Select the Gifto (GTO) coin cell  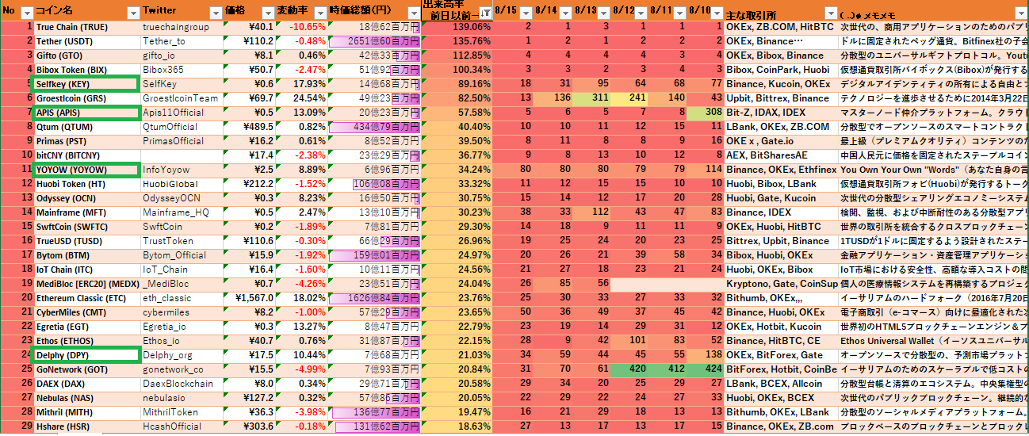(86, 55)
